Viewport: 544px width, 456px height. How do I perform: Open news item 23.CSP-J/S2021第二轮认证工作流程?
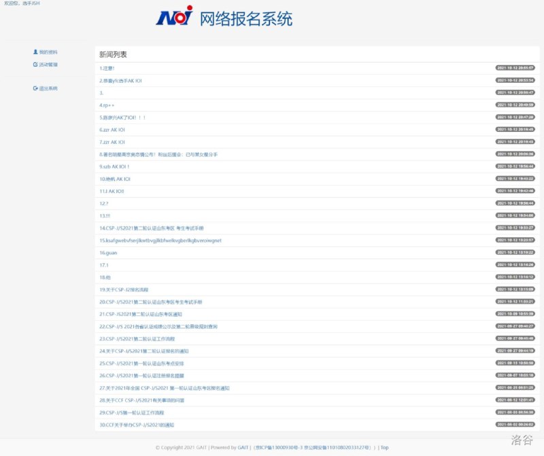137,338
